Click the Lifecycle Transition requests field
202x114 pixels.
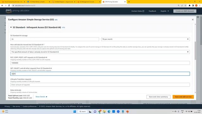[100, 85]
